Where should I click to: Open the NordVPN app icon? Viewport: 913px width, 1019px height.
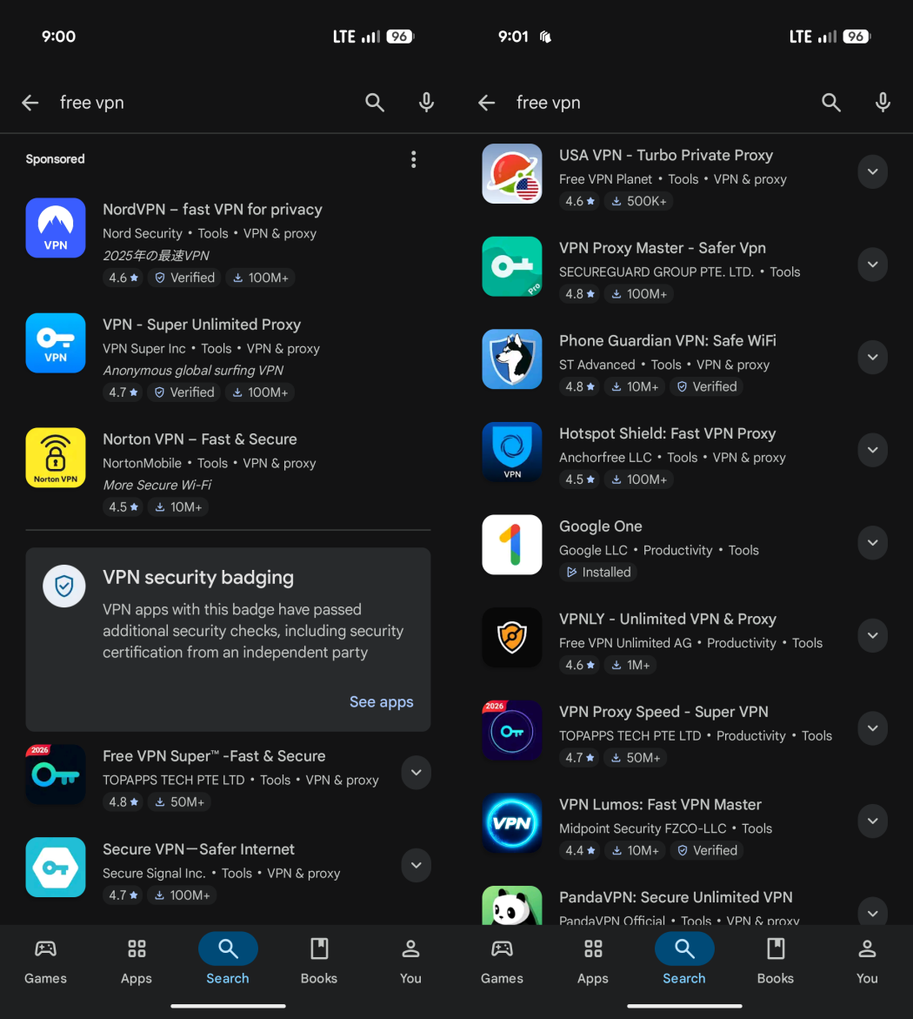[x=56, y=228]
